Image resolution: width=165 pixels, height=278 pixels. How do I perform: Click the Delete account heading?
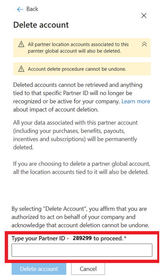click(41, 25)
